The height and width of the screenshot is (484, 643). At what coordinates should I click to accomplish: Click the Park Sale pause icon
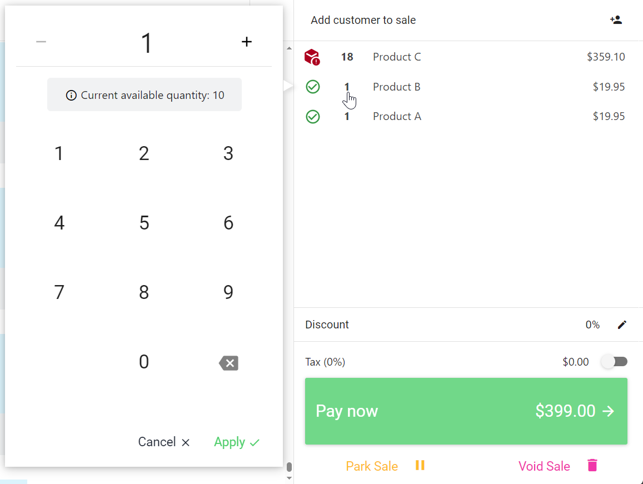coord(420,465)
